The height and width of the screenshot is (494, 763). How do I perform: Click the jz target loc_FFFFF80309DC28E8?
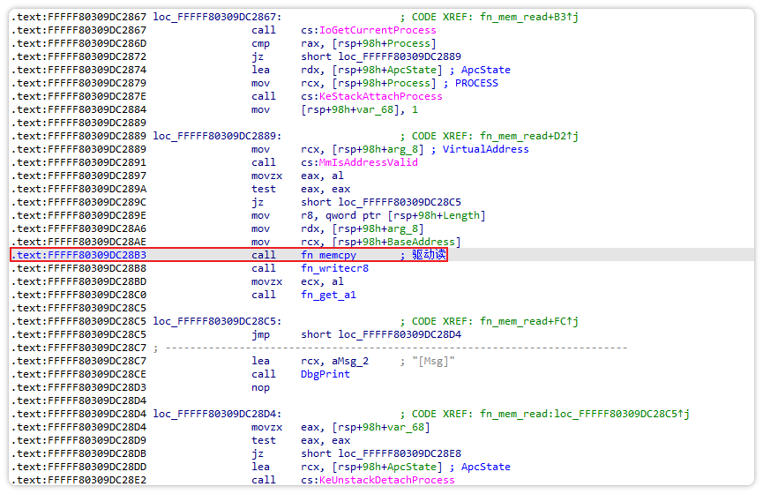[x=398, y=453]
